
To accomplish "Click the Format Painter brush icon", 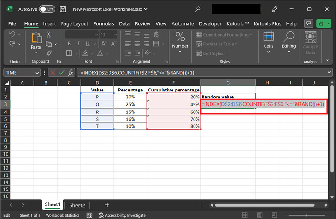I will pos(49,53).
